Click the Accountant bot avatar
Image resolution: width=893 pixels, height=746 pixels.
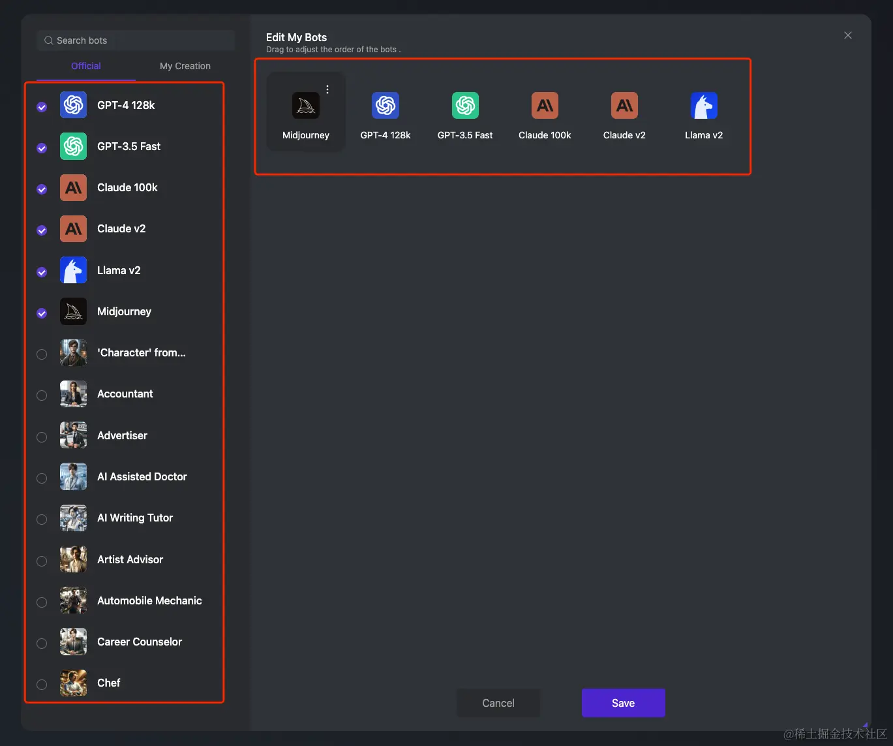coord(73,394)
